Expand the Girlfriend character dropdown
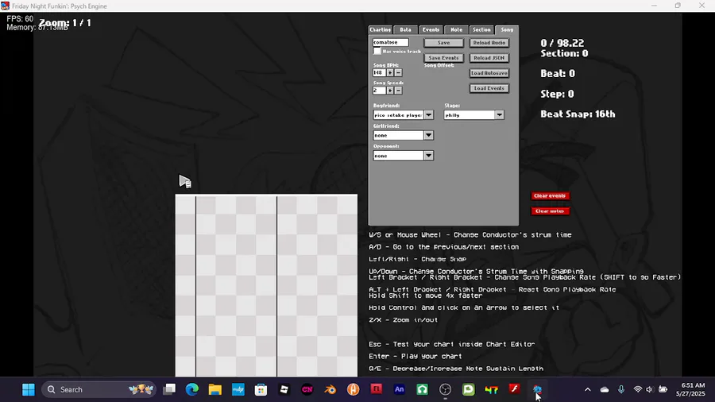Screen dimensions: 715x402 click(x=429, y=135)
